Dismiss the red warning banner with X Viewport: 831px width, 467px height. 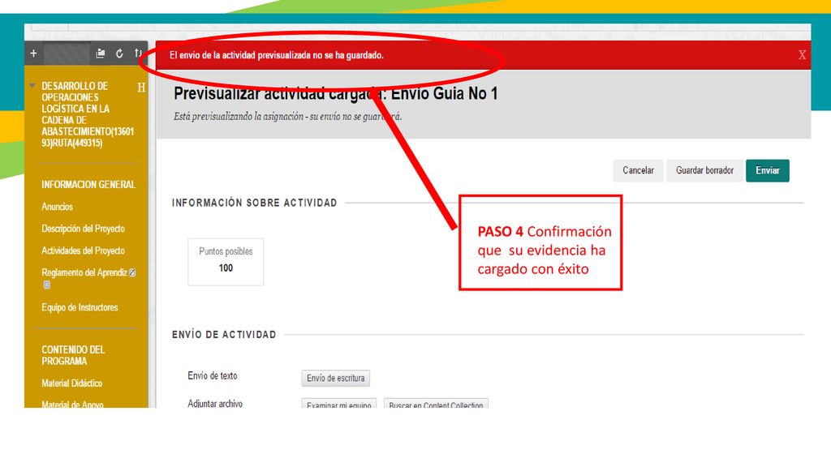(x=802, y=54)
